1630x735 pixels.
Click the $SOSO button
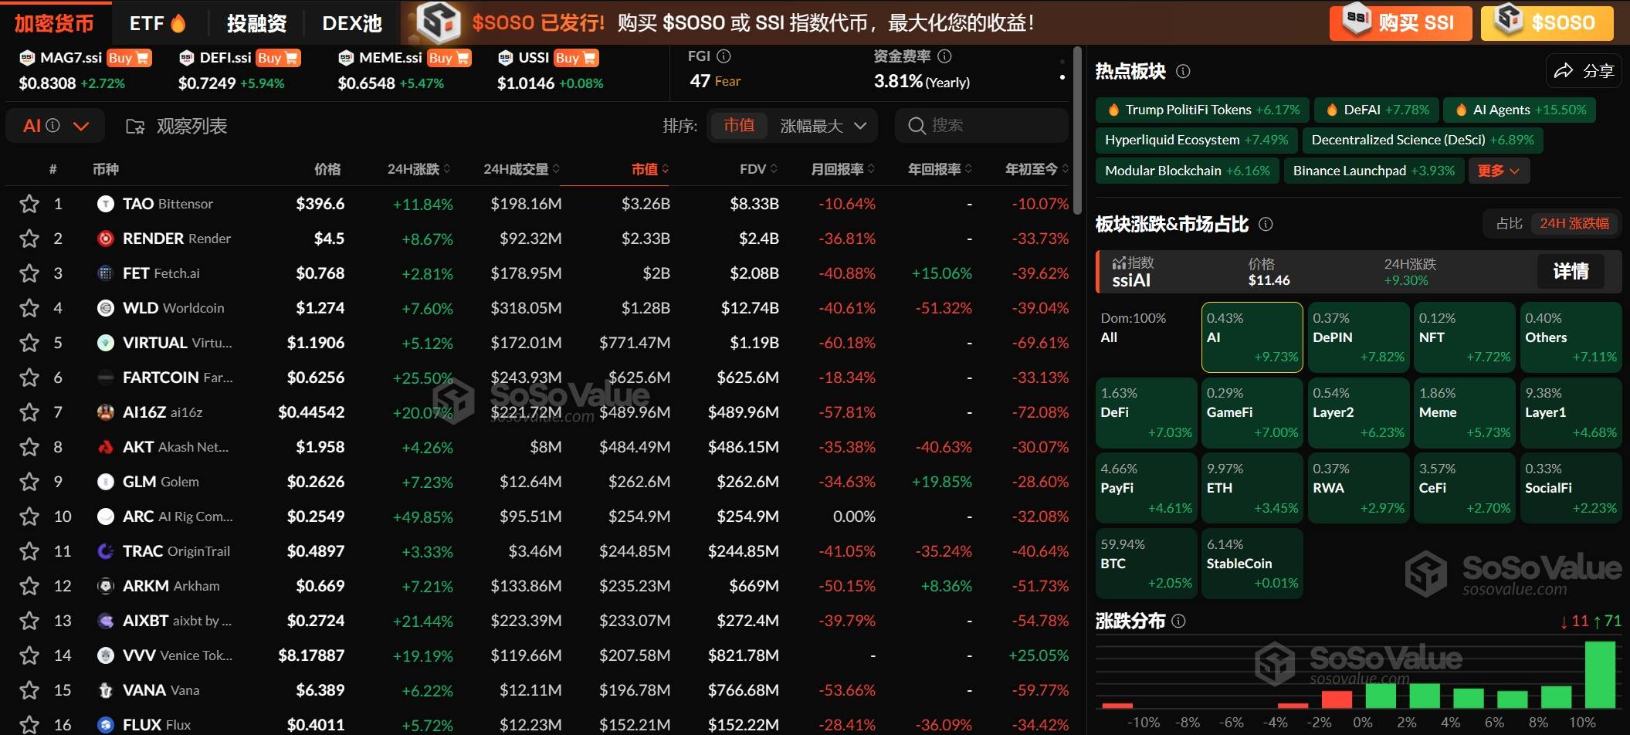tap(1547, 22)
